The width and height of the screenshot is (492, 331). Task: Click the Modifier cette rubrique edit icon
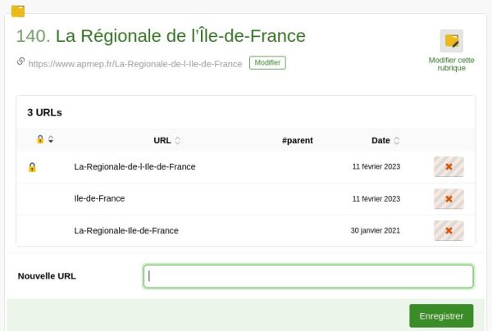click(x=451, y=41)
